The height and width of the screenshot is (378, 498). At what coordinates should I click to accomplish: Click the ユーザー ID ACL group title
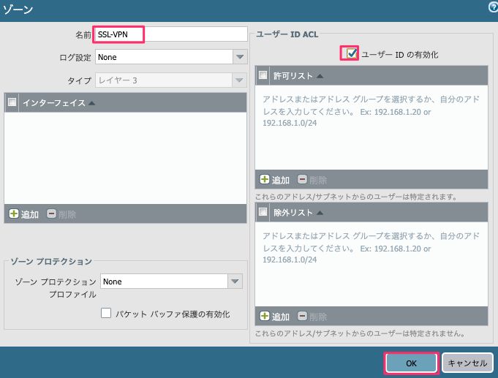click(287, 34)
